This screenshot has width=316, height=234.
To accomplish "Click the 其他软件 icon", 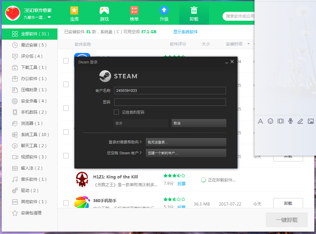I will (15, 202).
